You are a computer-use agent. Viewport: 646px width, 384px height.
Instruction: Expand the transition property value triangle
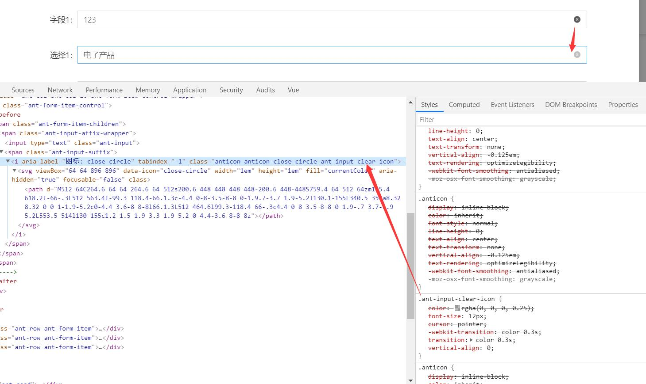coord(471,340)
